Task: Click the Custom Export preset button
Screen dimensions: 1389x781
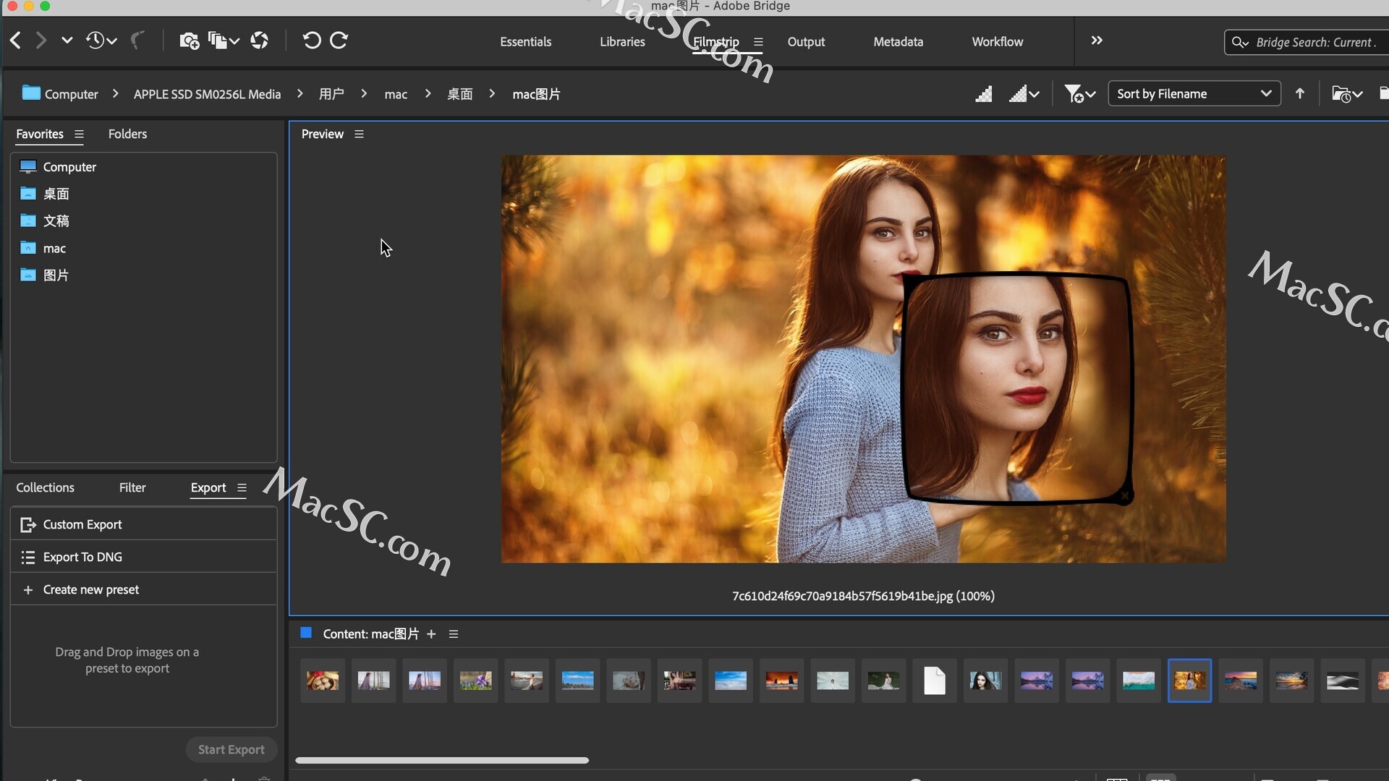Action: [82, 524]
